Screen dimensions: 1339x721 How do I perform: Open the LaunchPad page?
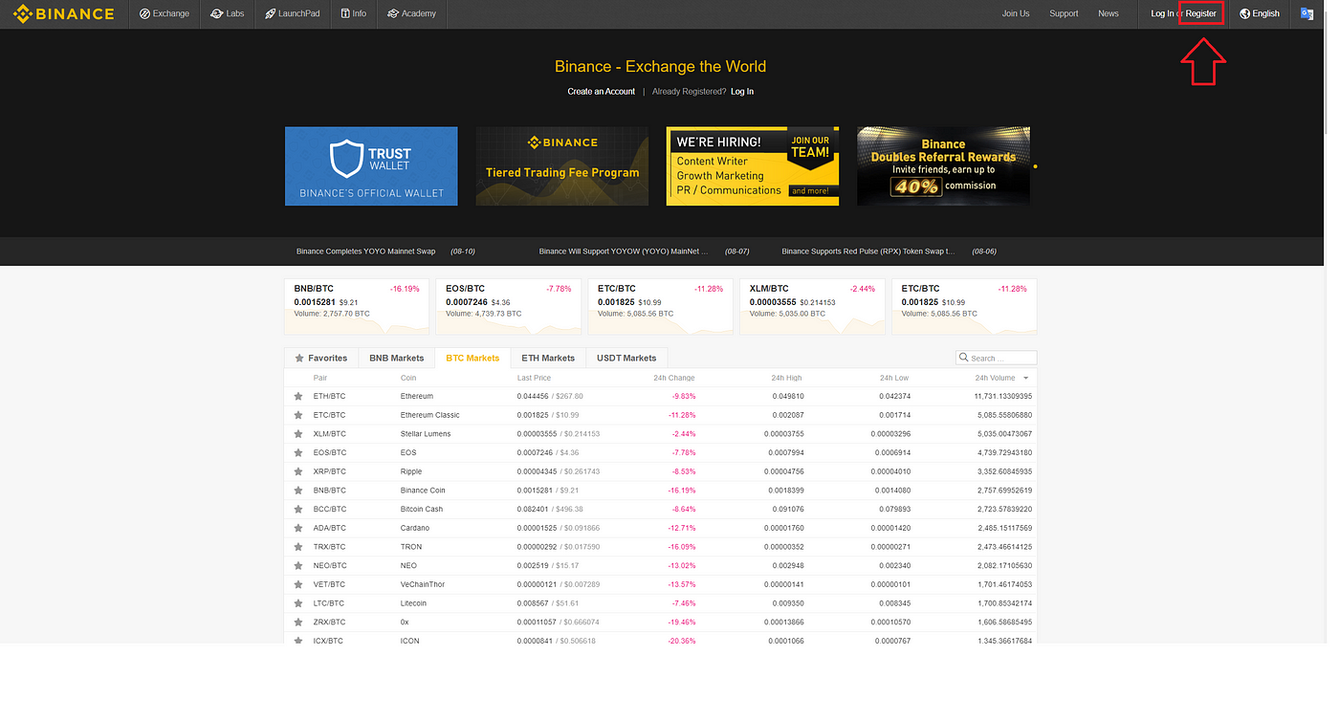pyautogui.click(x=294, y=13)
